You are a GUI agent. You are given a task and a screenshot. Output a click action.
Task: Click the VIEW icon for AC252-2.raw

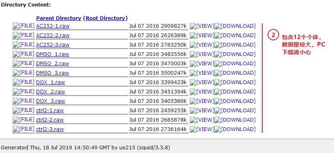tap(202, 35)
